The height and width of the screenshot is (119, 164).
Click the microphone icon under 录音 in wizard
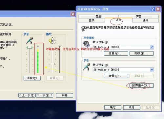pyautogui.click(x=30, y=40)
